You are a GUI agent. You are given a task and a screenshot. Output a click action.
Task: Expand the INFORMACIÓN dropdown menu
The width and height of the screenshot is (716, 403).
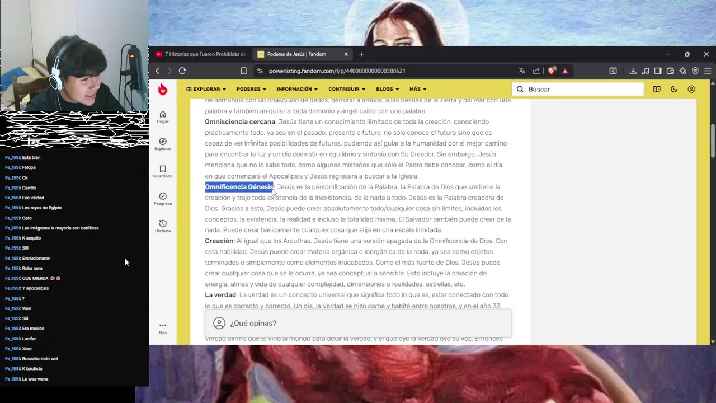click(297, 89)
